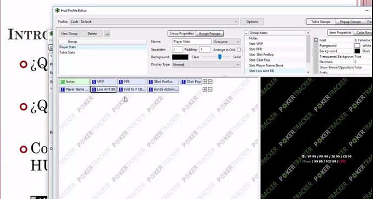Click the black Background color swatch
Screen dimensions: 373x199
click(x=180, y=57)
